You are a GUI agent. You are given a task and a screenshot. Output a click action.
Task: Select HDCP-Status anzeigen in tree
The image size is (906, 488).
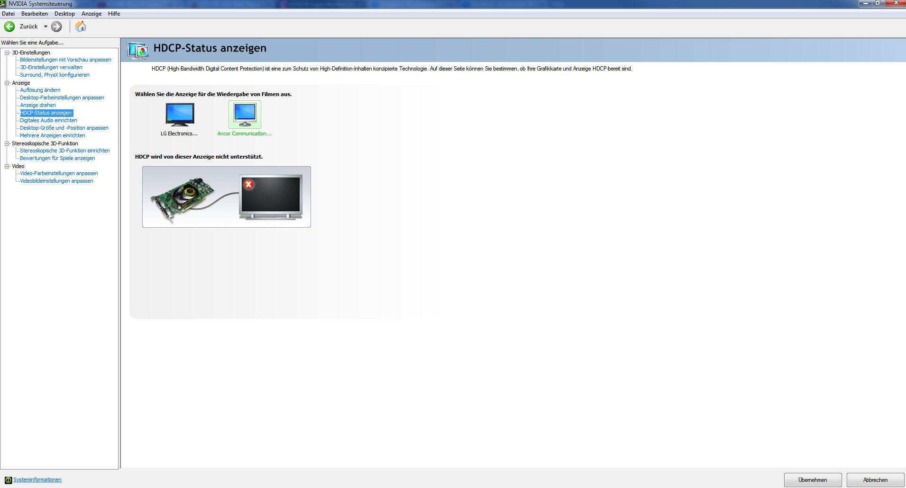coord(46,113)
